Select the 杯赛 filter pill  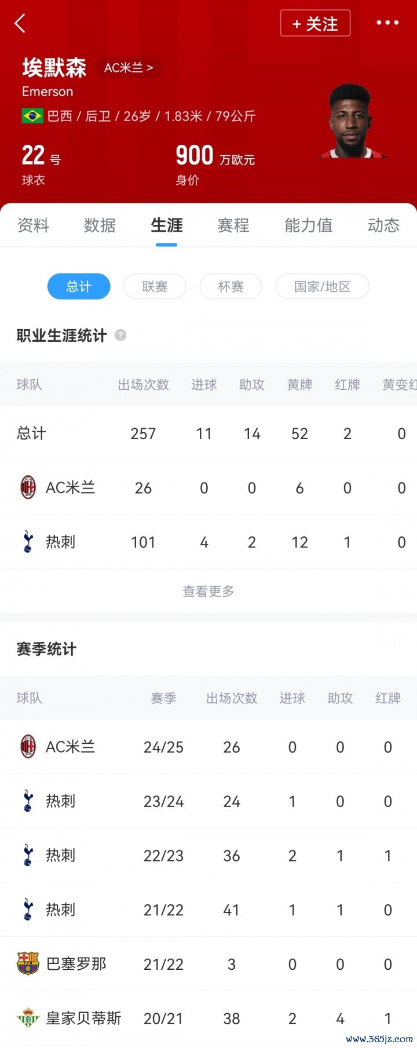[x=231, y=287]
